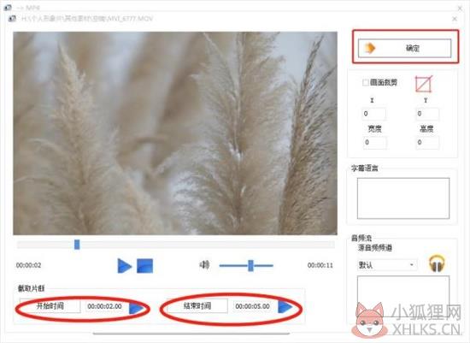Click the 确定 confirm button

coord(404,48)
